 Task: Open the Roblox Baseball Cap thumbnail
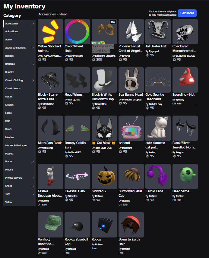click(x=77, y=225)
